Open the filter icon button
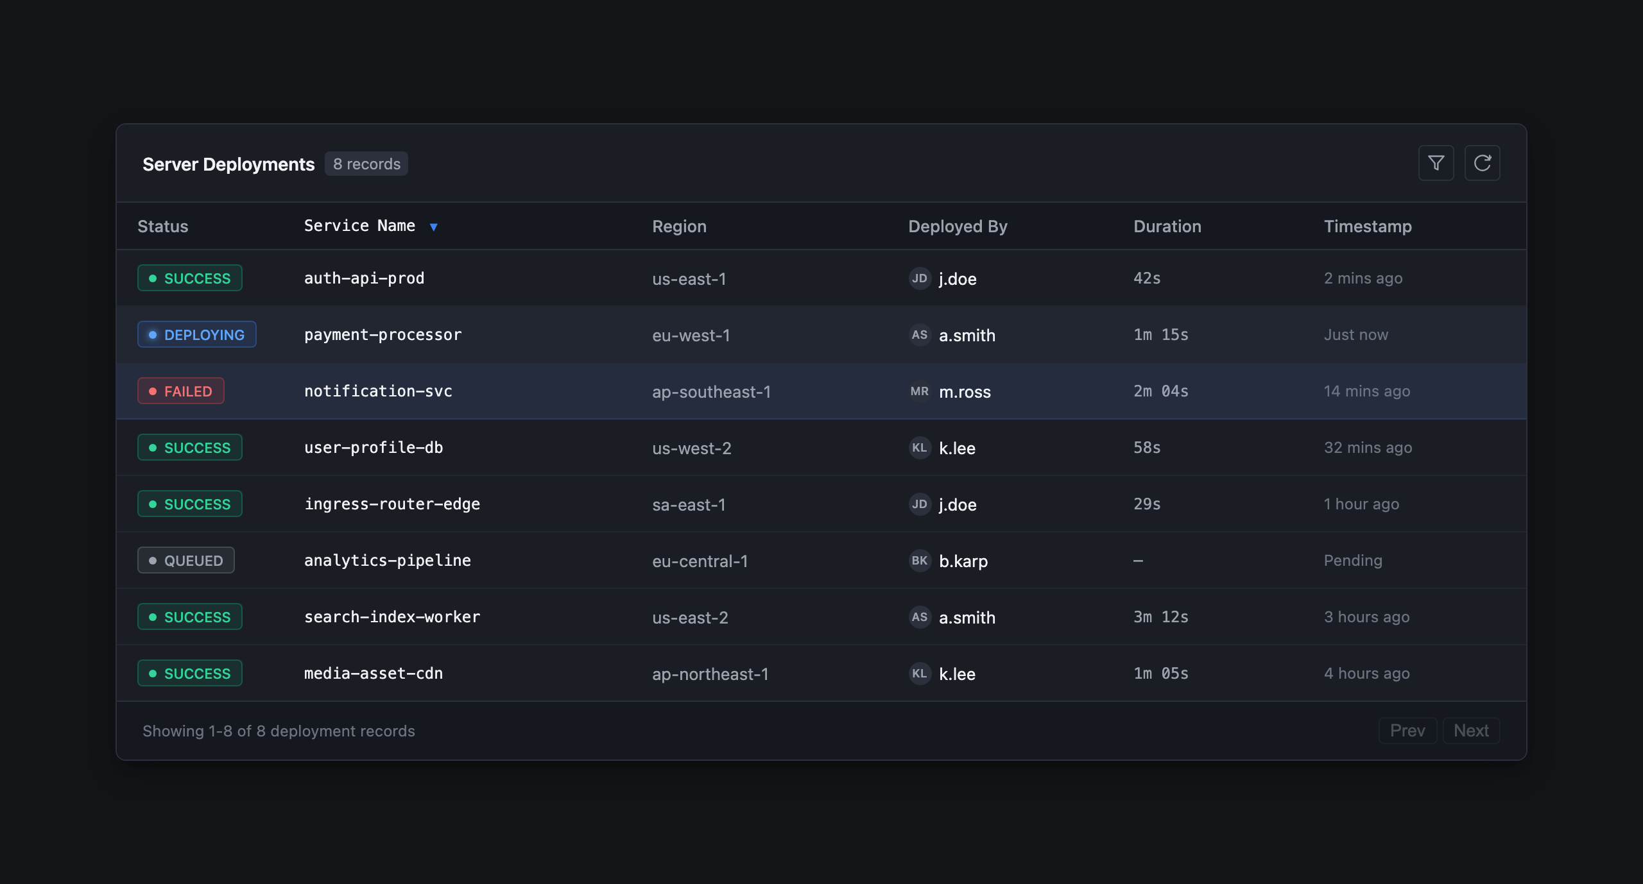Screen dimensions: 1643x884 point(1436,163)
